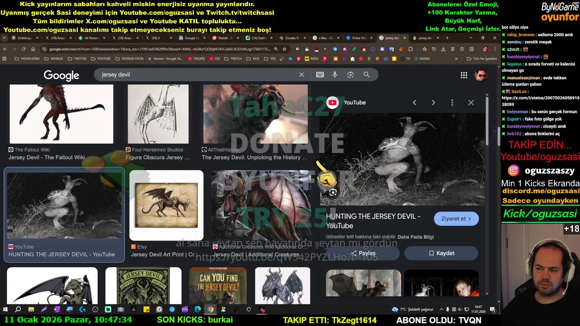Click the magnifier search button in Google
Image resolution: width=580 pixels, height=326 pixels.
pyautogui.click(x=366, y=75)
